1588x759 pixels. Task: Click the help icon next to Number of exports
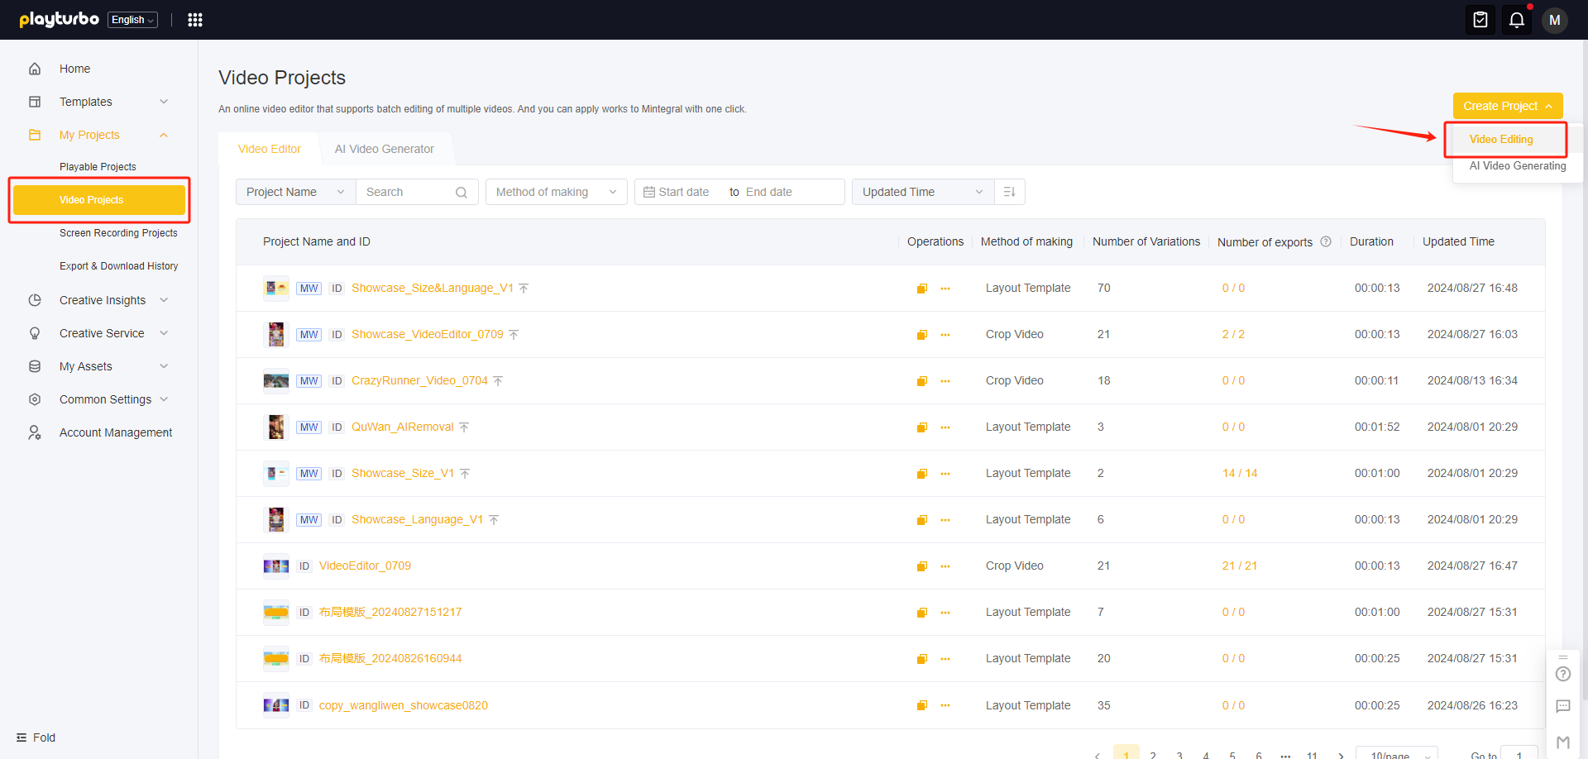tap(1326, 241)
